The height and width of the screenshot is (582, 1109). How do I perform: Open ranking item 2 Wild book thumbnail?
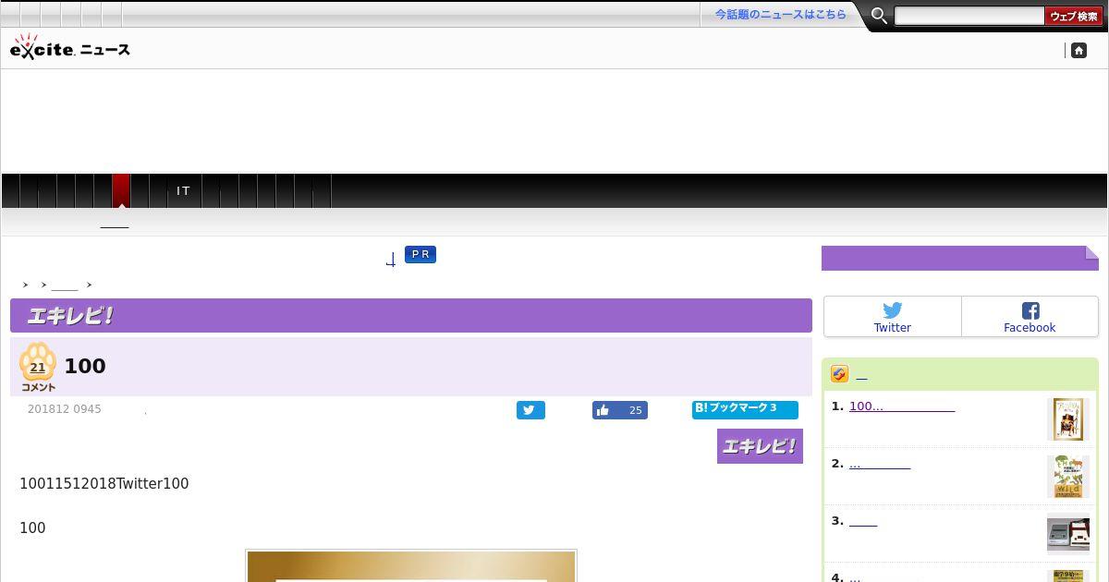point(1068,477)
